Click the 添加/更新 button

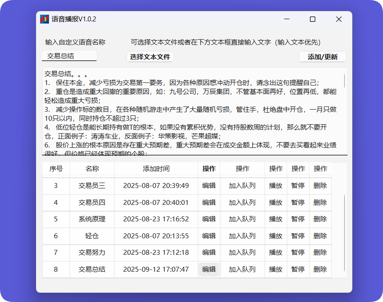322,57
